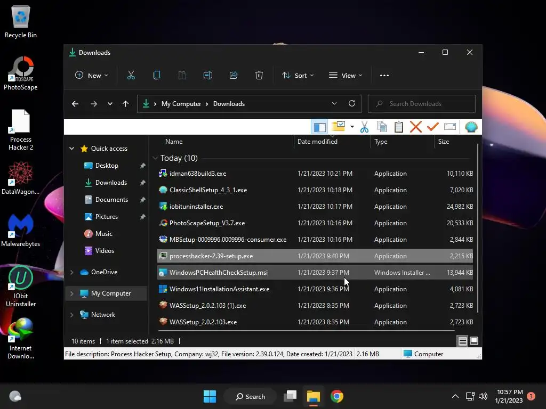Select Music in navigation pane
546x409 pixels.
coord(104,234)
